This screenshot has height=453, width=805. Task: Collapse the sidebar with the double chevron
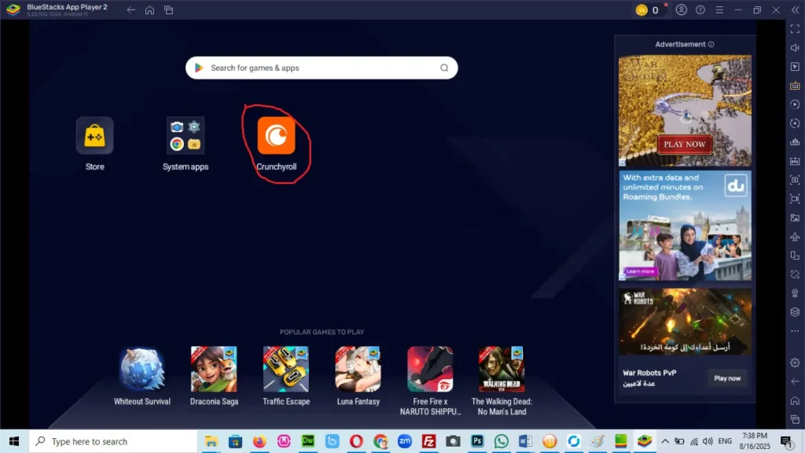point(795,10)
